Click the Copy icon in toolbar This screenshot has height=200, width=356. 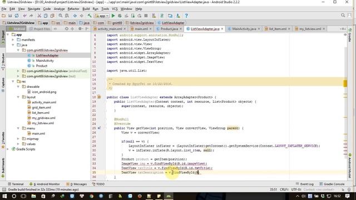coord(46,16)
